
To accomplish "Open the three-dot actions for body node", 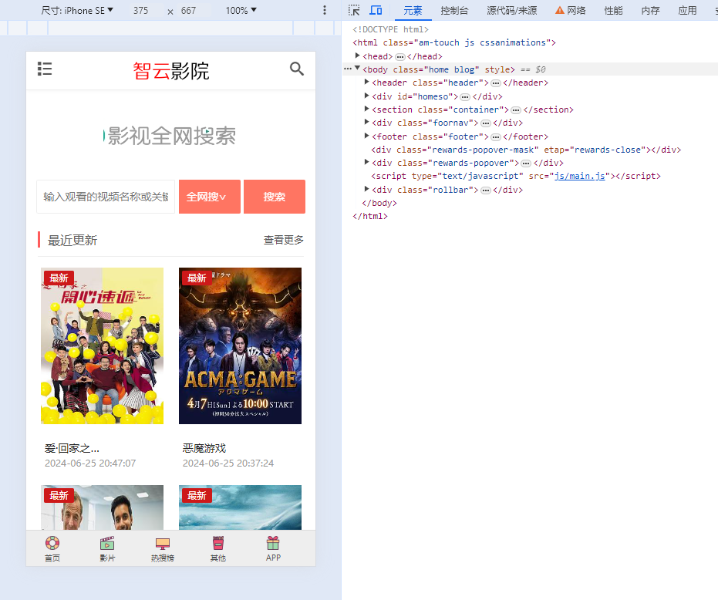I will (x=348, y=69).
